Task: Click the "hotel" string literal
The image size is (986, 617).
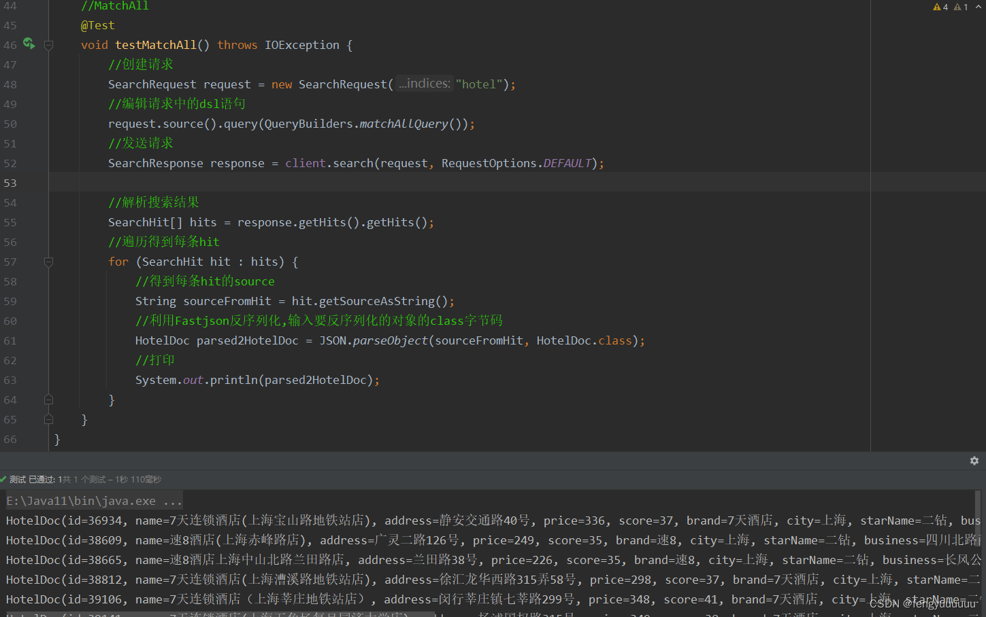Action: (479, 84)
